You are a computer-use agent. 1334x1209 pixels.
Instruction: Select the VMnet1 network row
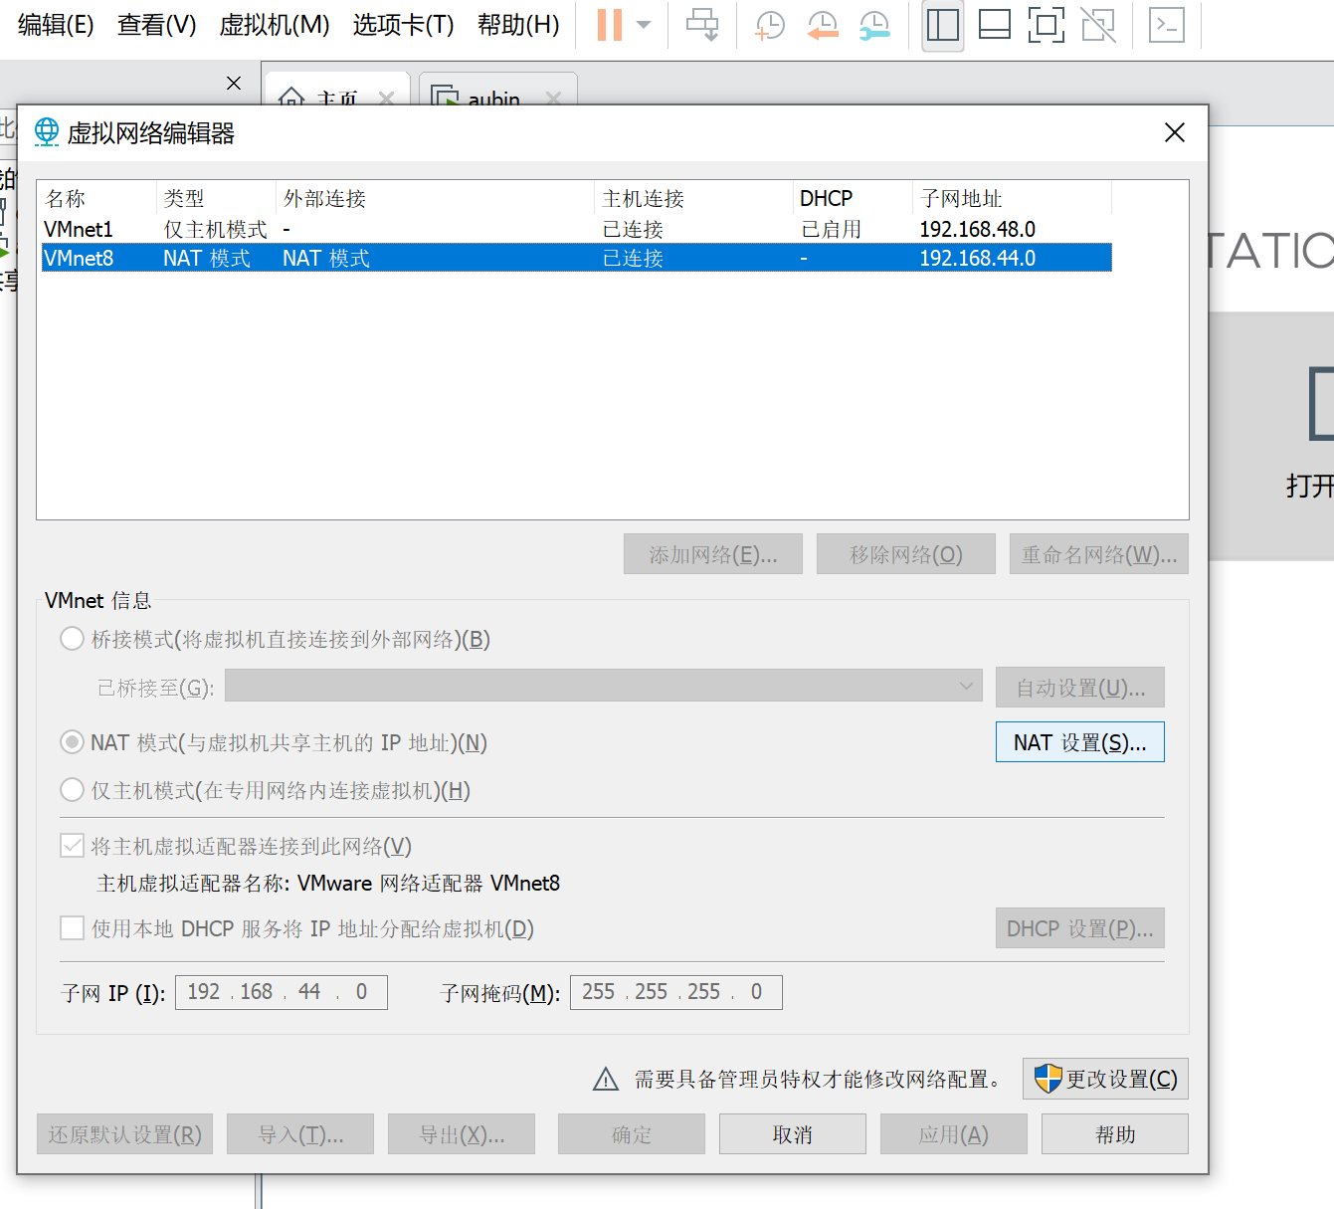coord(576,230)
